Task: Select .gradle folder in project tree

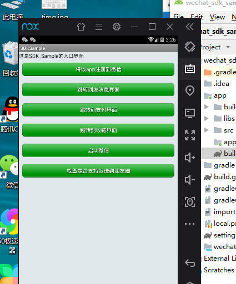Action: point(220,72)
